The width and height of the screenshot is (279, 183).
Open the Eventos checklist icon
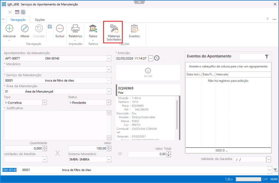pyautogui.click(x=134, y=28)
